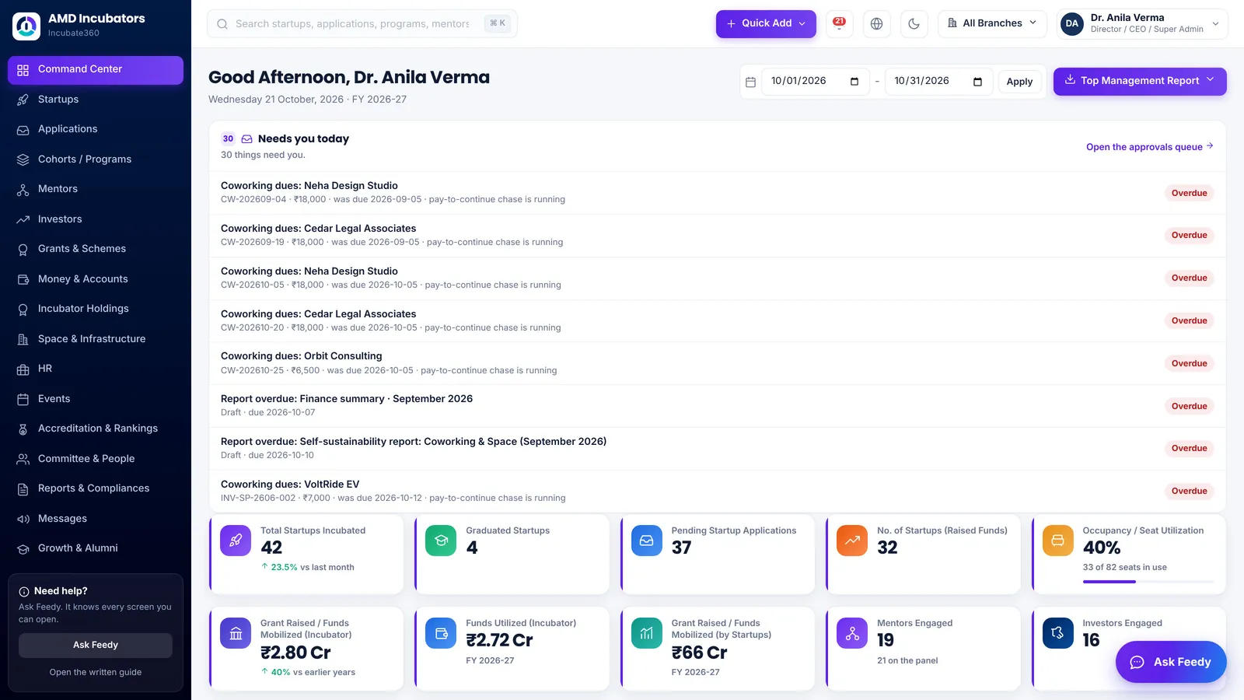Click the Grant Raised Incubator bank icon
This screenshot has height=700, width=1244.
pos(236,633)
